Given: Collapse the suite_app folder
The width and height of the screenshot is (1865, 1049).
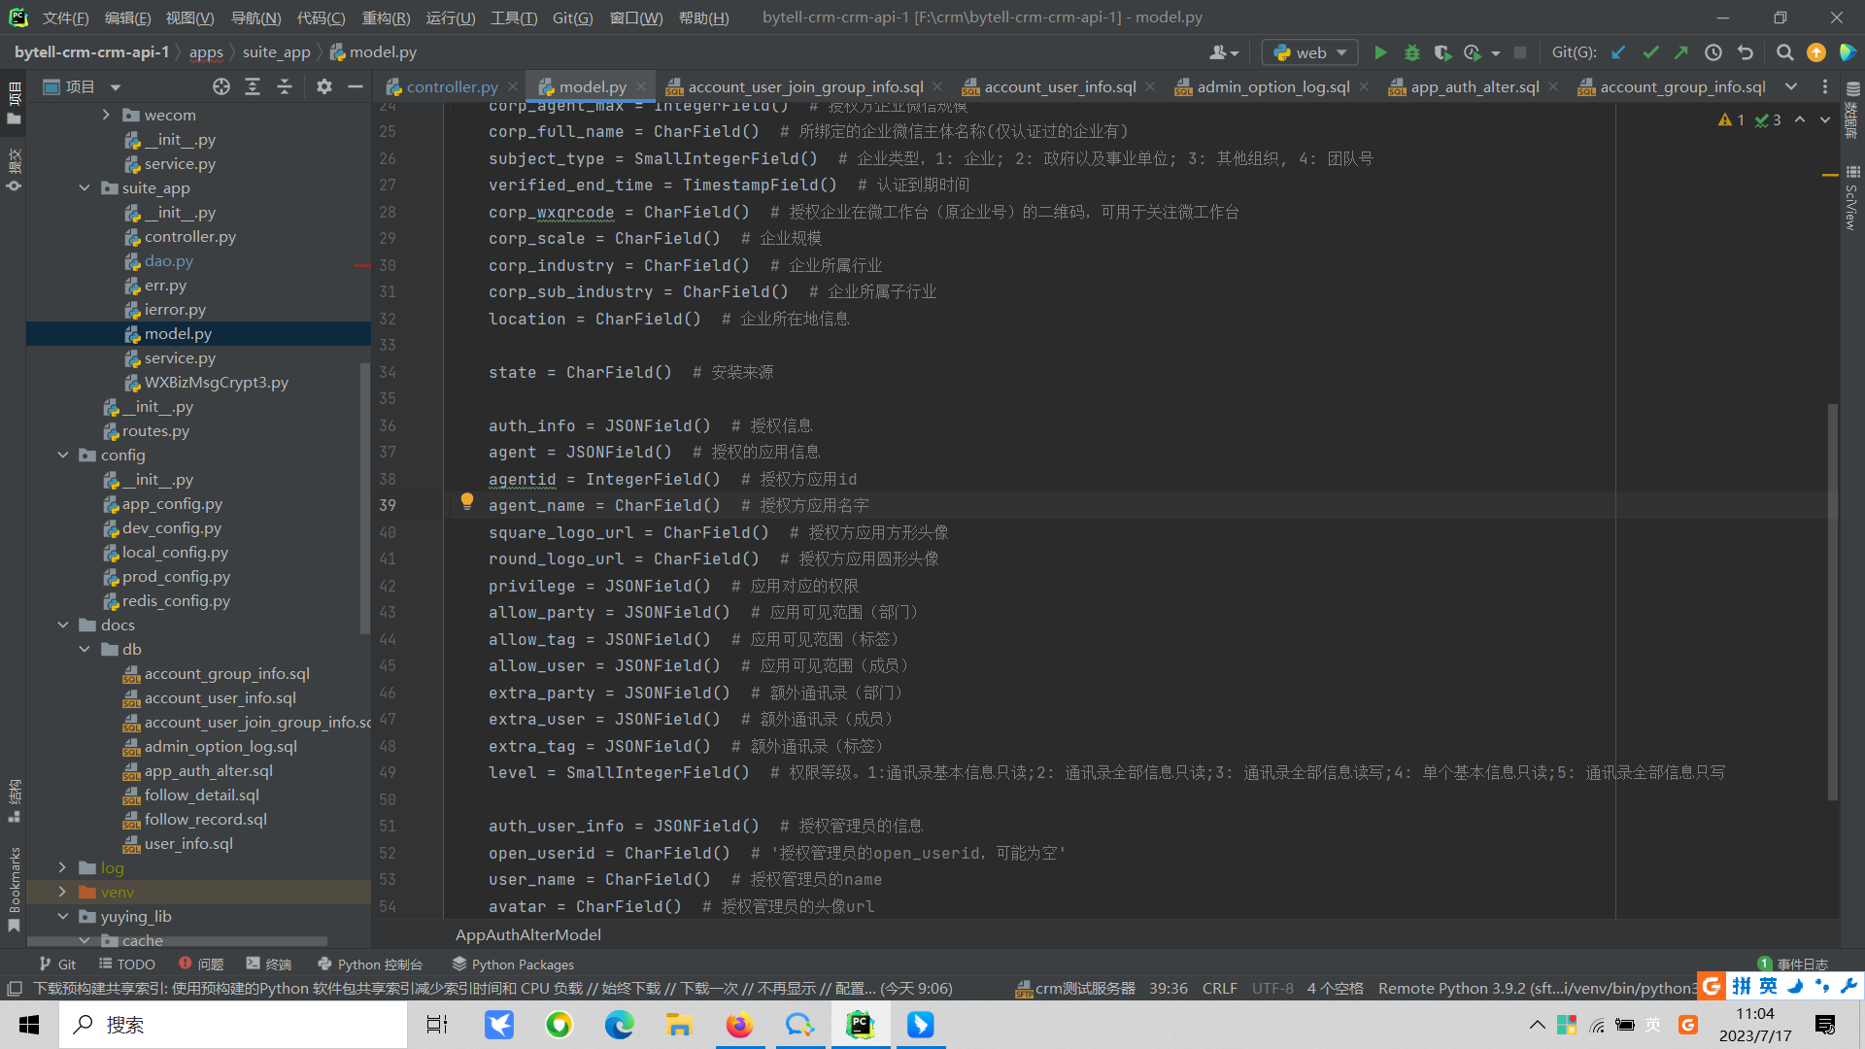Looking at the screenshot, I should pyautogui.click(x=85, y=188).
